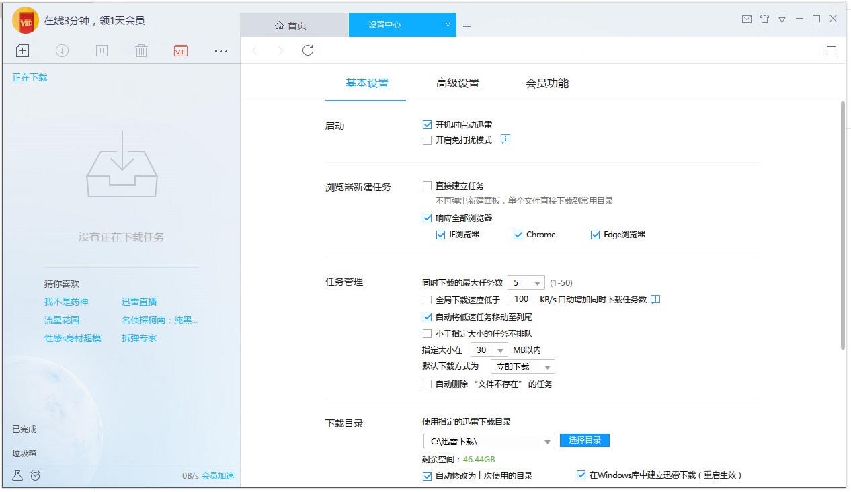Check the 直接建立任务 option
The width and height of the screenshot is (851, 492).
coord(428,186)
